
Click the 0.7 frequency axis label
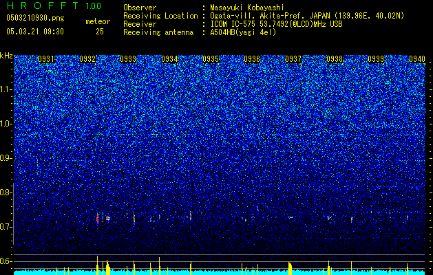pyautogui.click(x=5, y=227)
